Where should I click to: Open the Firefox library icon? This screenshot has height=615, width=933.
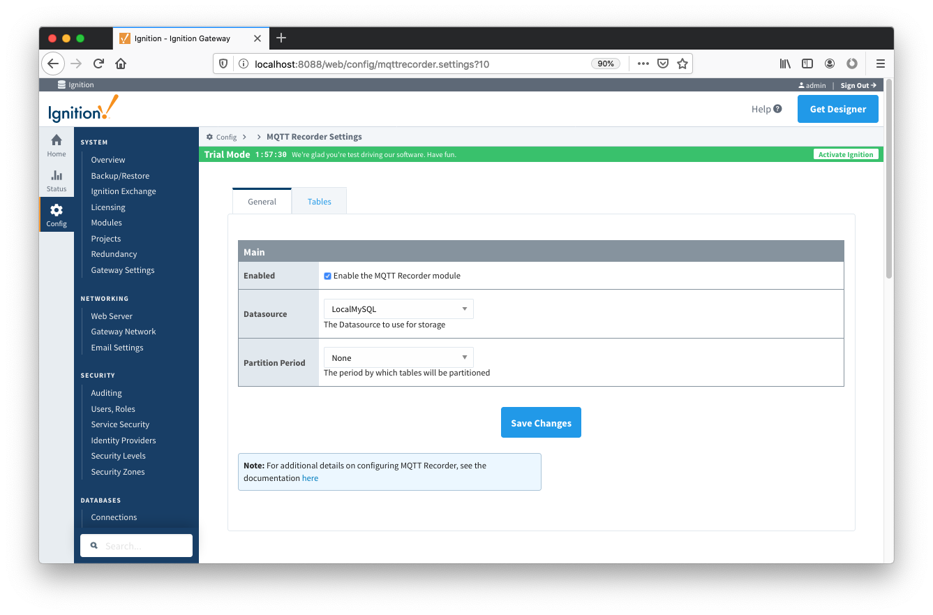pos(785,64)
